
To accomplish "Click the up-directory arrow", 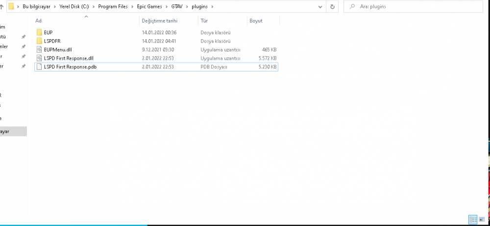I will [x=1, y=6].
